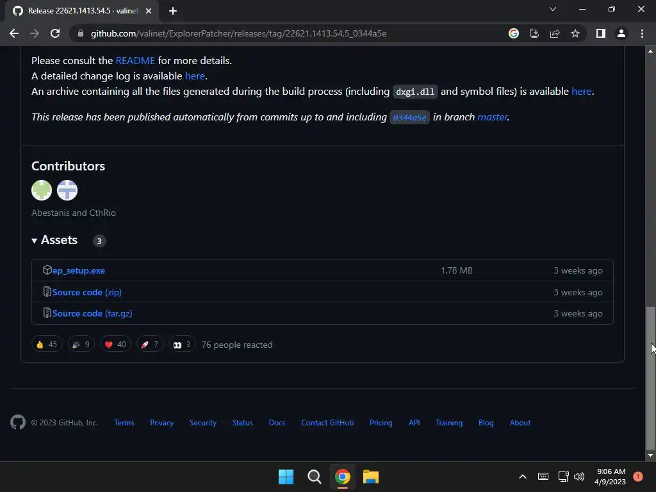Open the notification badge in taskbar
Image resolution: width=656 pixels, height=492 pixels.
(x=638, y=477)
